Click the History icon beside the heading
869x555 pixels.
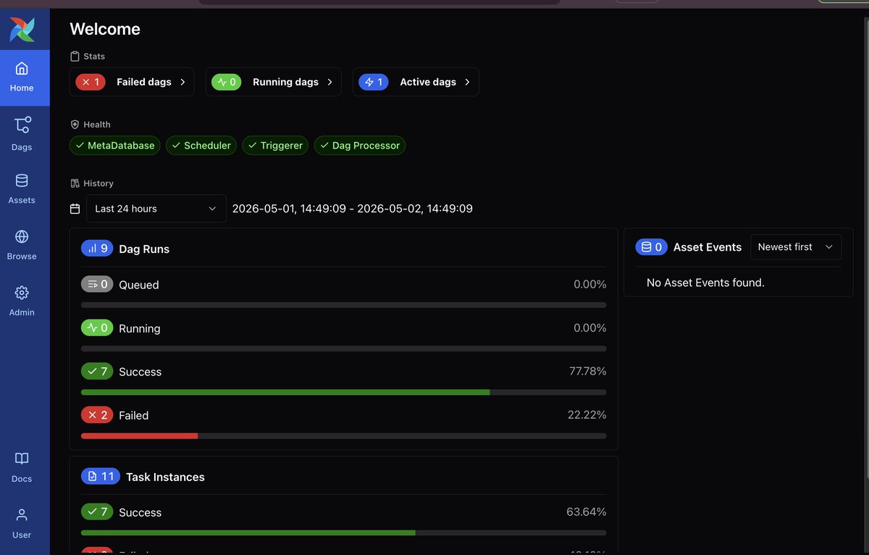[x=75, y=183]
